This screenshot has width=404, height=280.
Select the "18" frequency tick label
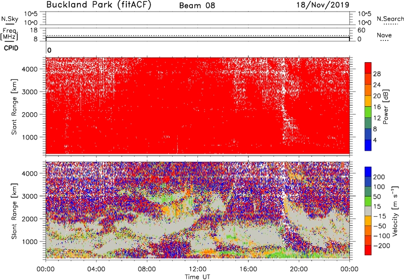coord(34,30)
